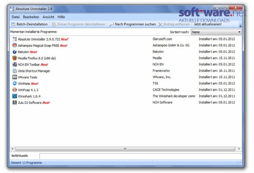
Task: Click the Batch-Deinstallation toolbar icon
Action: 13,24
